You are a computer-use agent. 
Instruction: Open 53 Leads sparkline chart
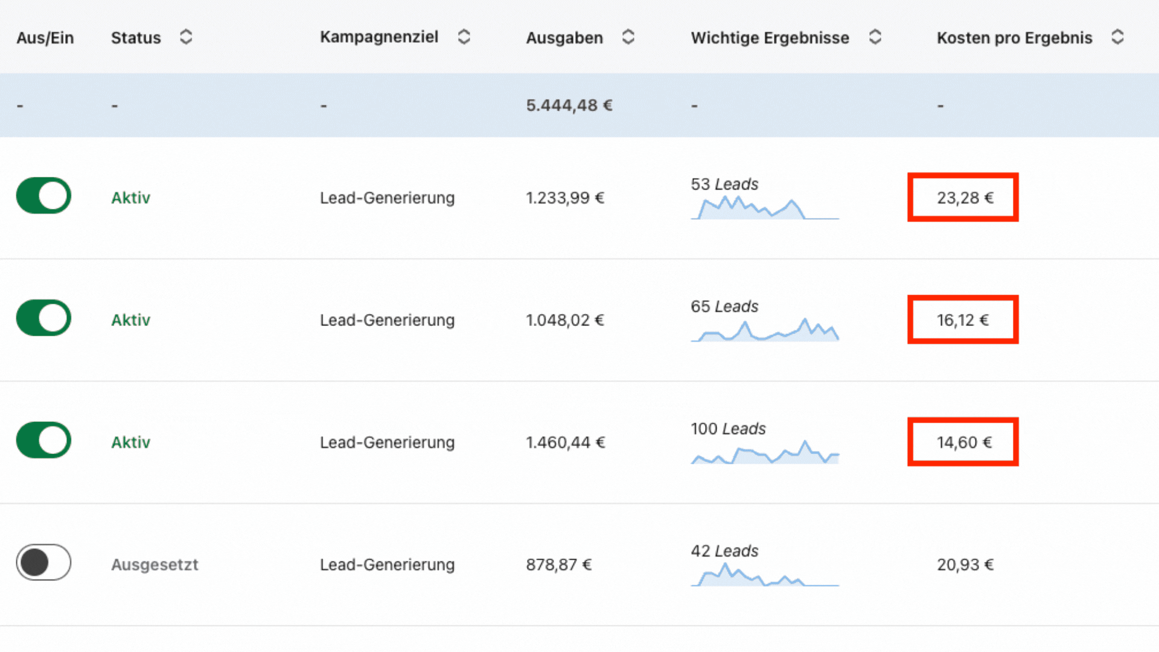click(764, 209)
